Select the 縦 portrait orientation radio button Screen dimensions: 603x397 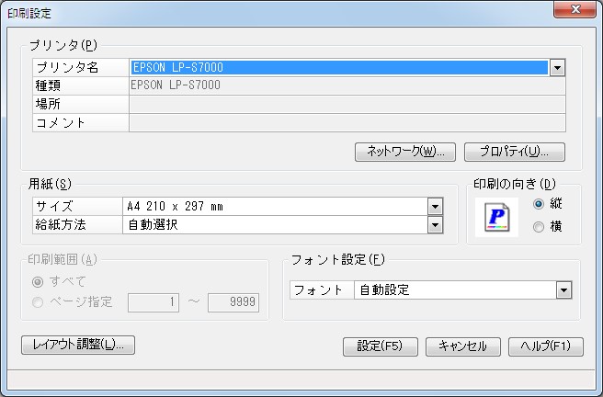tap(539, 204)
